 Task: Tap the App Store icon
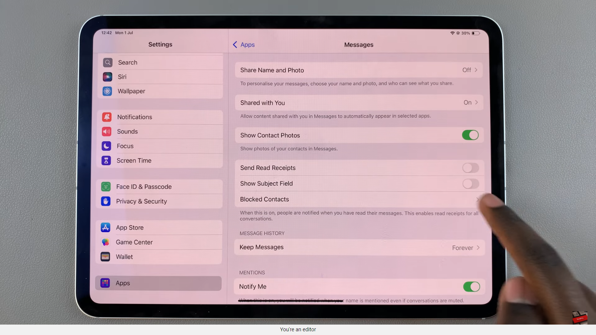[105, 227]
